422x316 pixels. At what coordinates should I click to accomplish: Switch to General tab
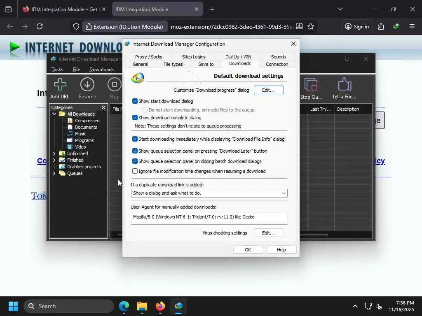point(140,64)
